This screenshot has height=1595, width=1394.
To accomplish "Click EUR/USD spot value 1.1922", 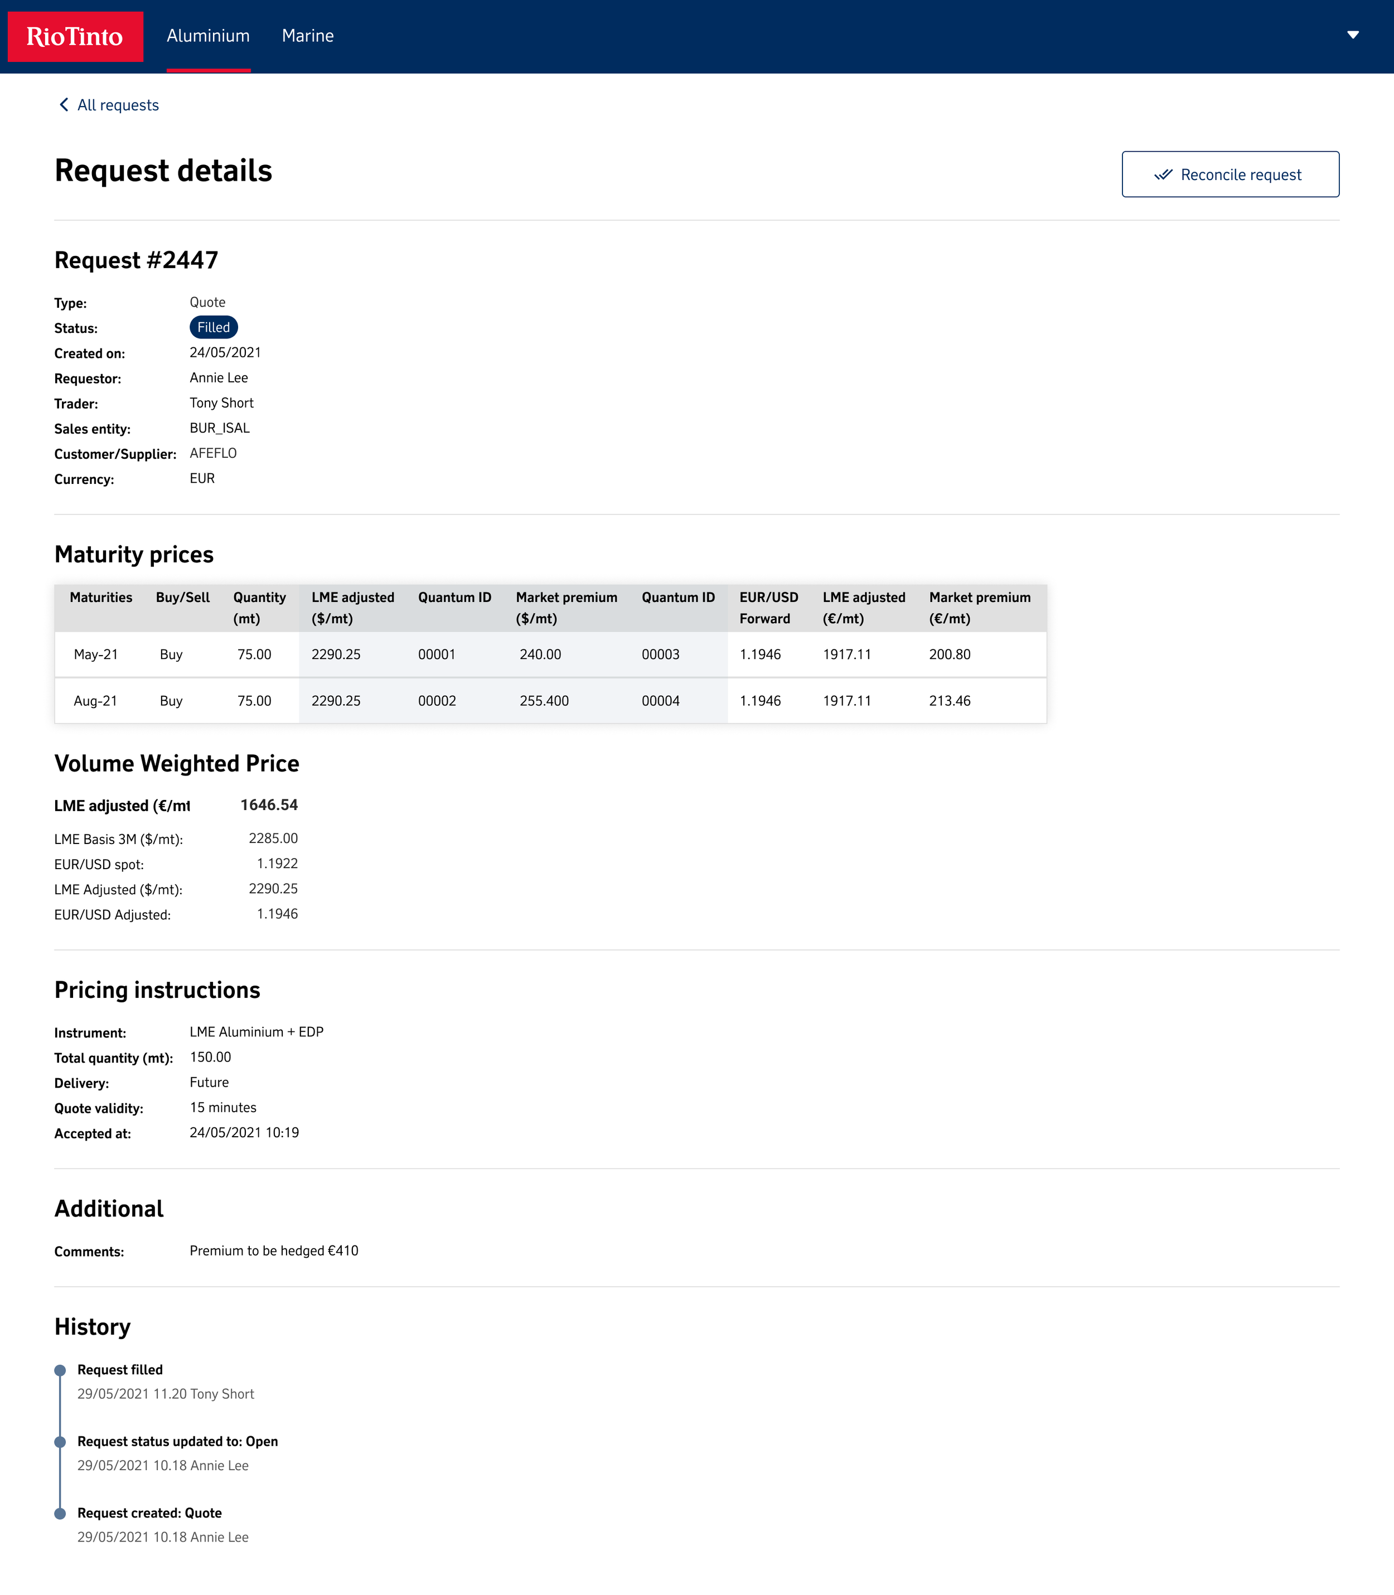I will click(277, 863).
